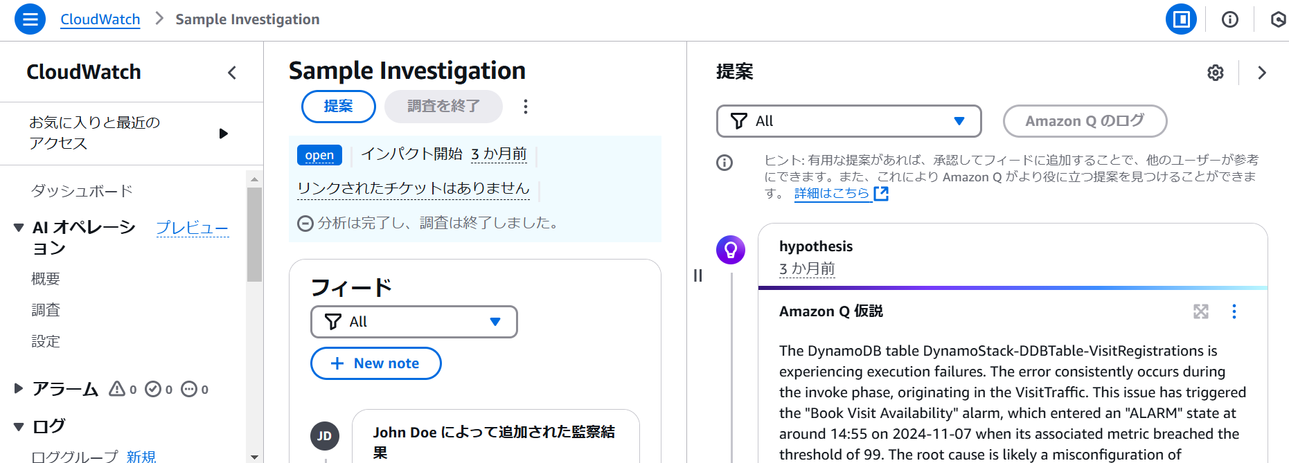Click the panel resize handle

tap(698, 275)
